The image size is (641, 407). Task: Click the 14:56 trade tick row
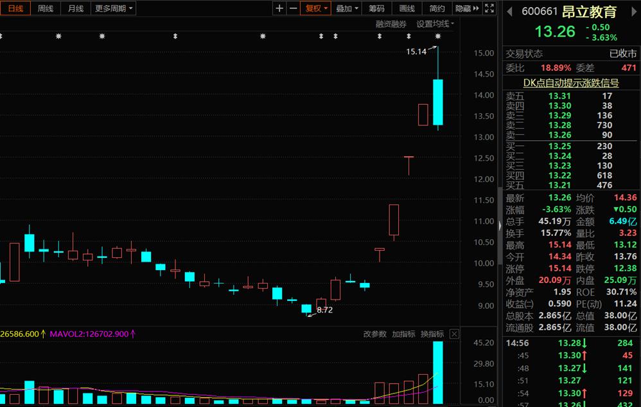click(x=571, y=343)
